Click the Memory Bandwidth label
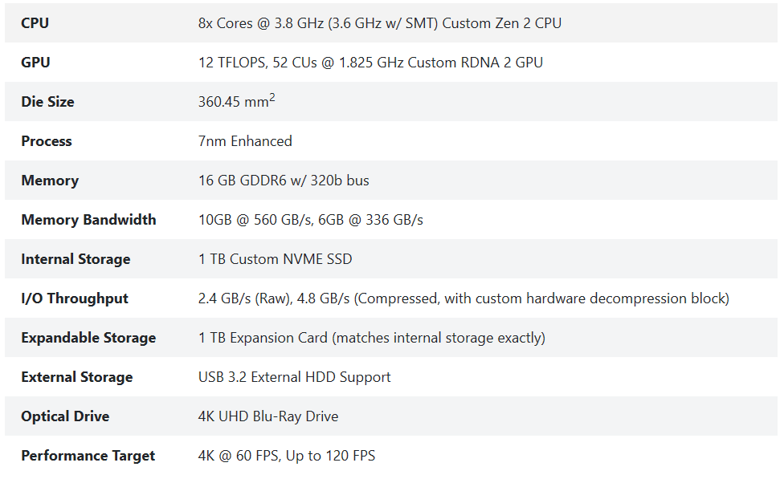The image size is (784, 483). point(88,220)
